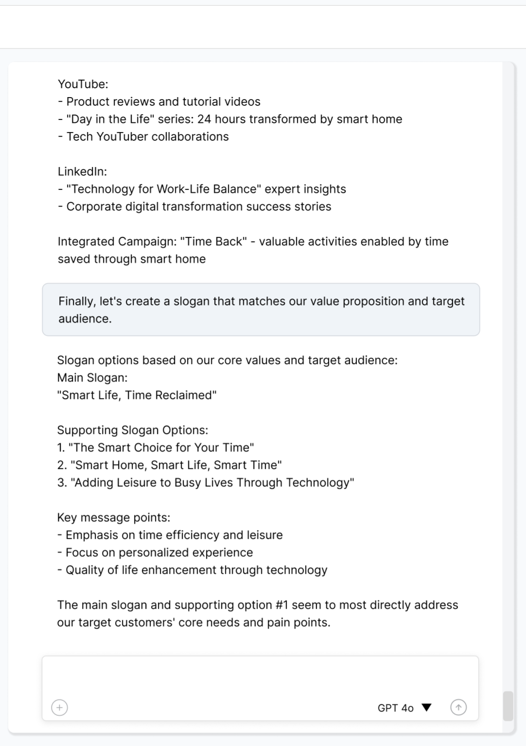
Task: Click the vertical scrollbar thumb
Action: click(508, 706)
